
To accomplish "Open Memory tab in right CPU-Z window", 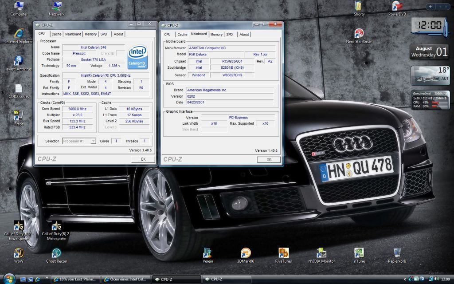I will pyautogui.click(x=216, y=35).
